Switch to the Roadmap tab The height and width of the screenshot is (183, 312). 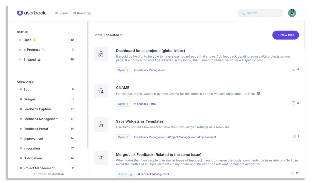(82, 13)
